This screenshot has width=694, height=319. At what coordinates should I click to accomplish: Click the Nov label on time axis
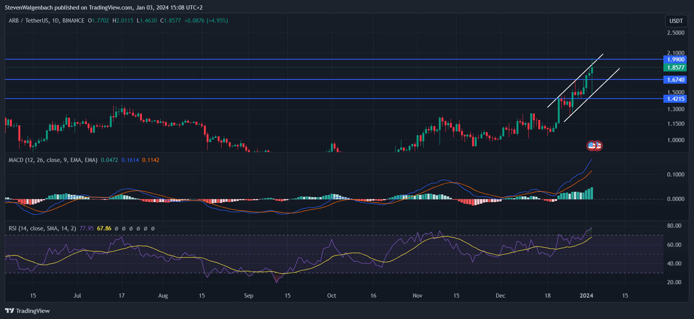pyautogui.click(x=418, y=296)
